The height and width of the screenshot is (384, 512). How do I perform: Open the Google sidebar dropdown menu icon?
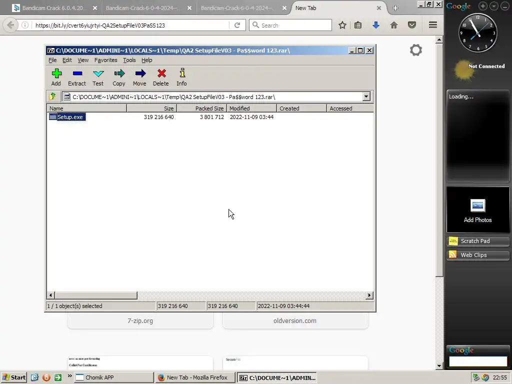[x=494, y=6]
